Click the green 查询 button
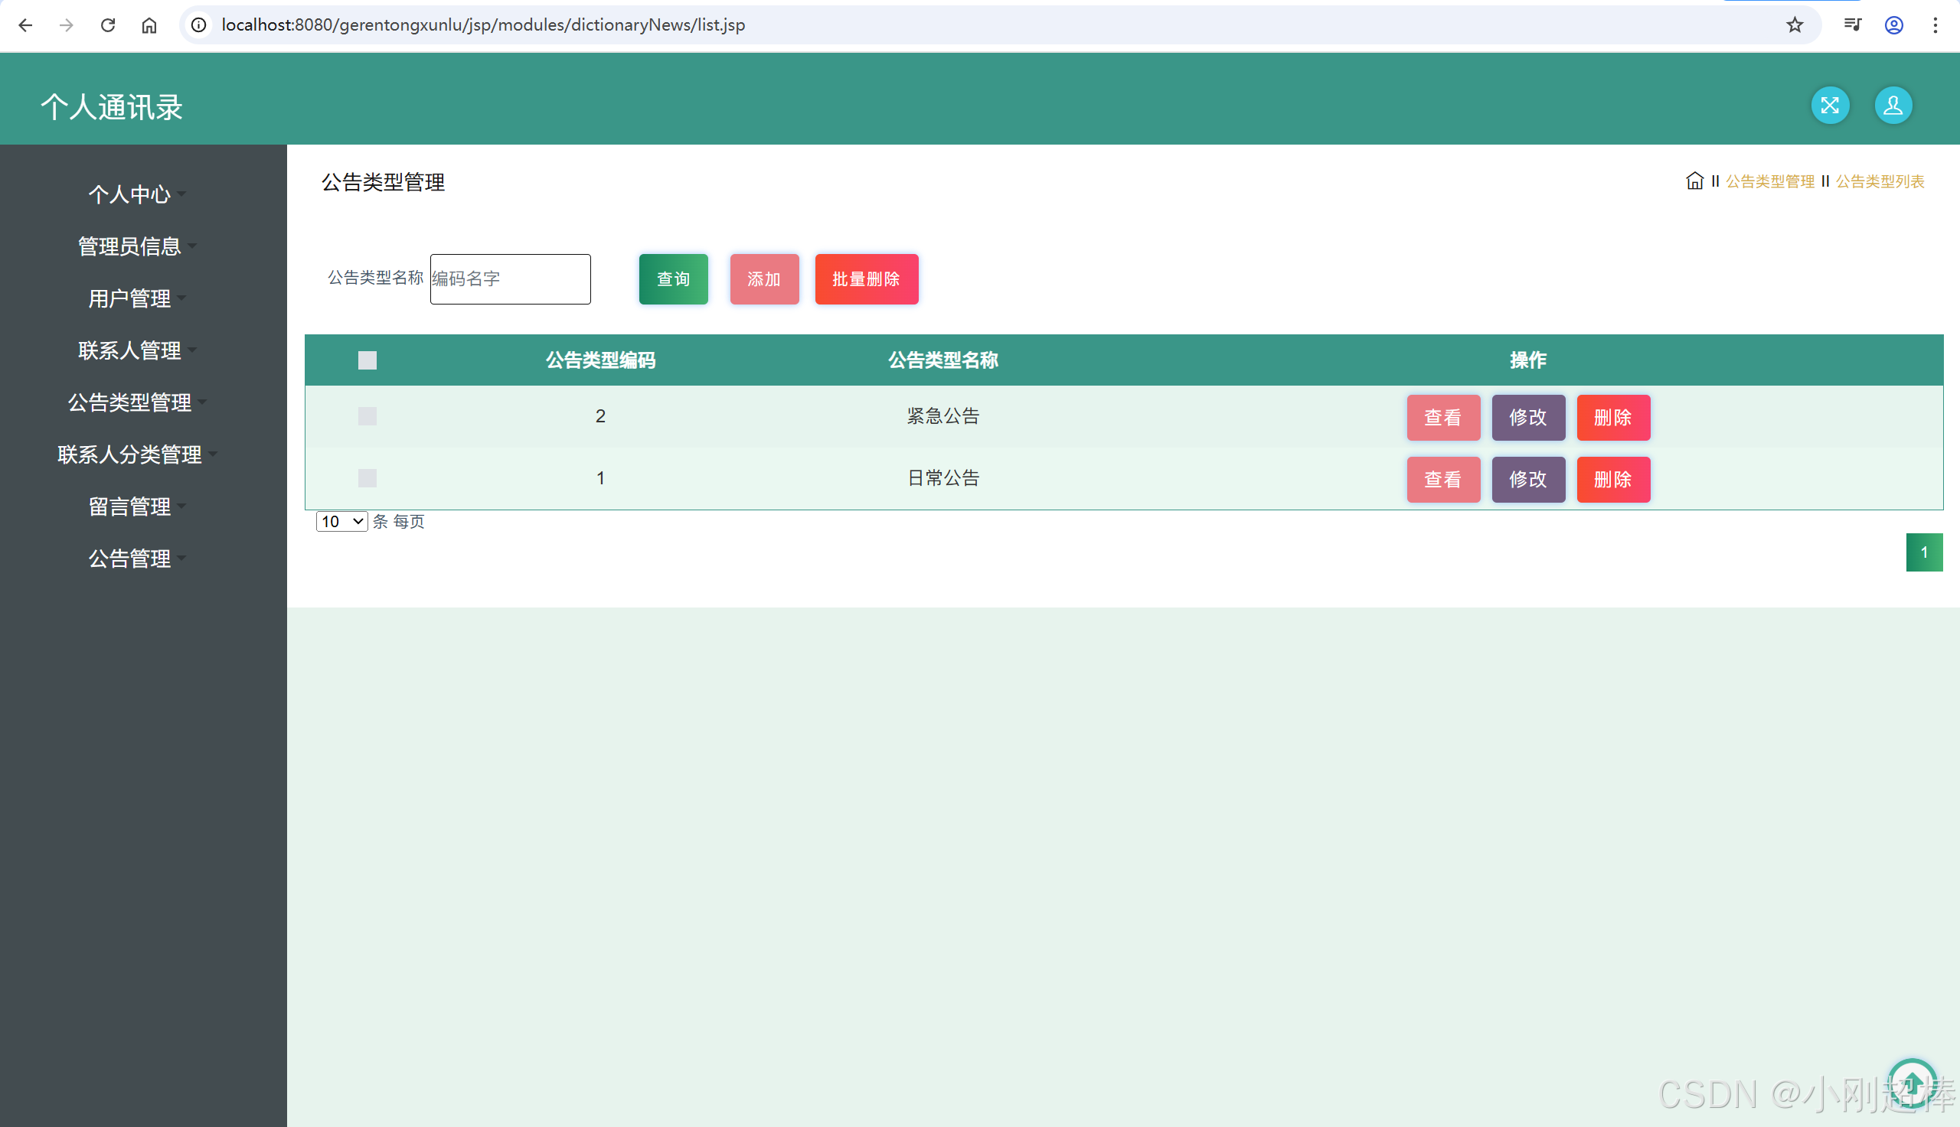 coord(673,278)
